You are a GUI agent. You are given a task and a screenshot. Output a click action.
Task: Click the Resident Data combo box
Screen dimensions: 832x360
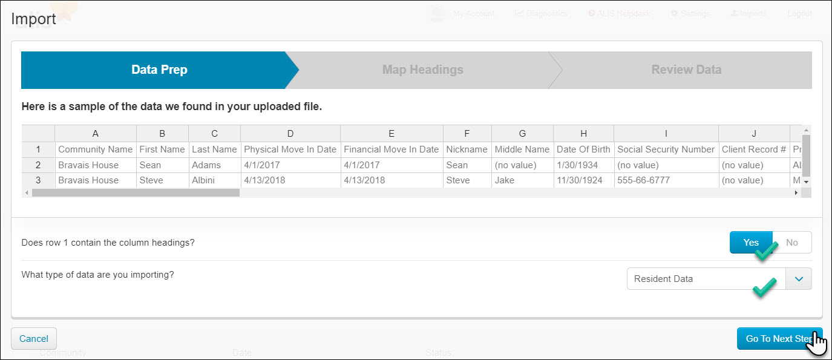pyautogui.click(x=706, y=279)
